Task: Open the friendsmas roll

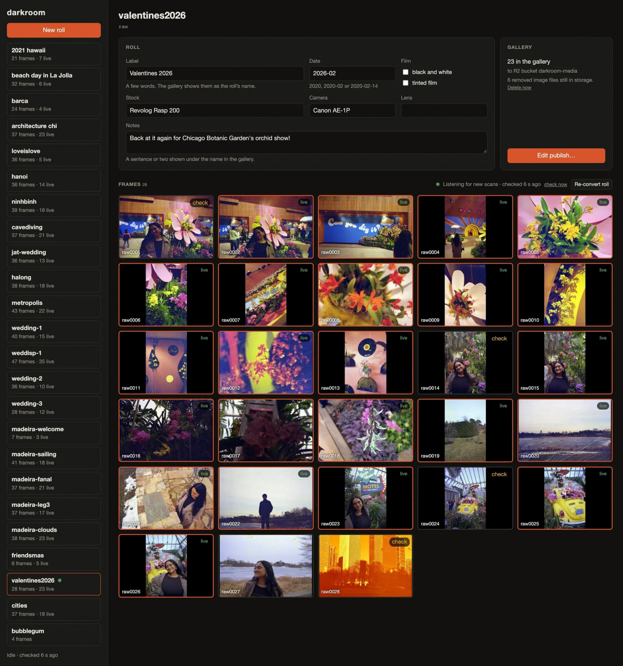Action: pos(54,559)
